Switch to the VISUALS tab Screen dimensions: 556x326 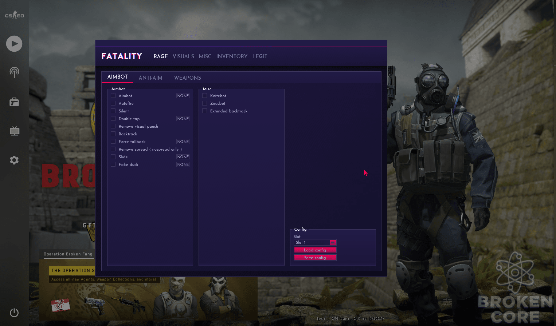tap(183, 56)
